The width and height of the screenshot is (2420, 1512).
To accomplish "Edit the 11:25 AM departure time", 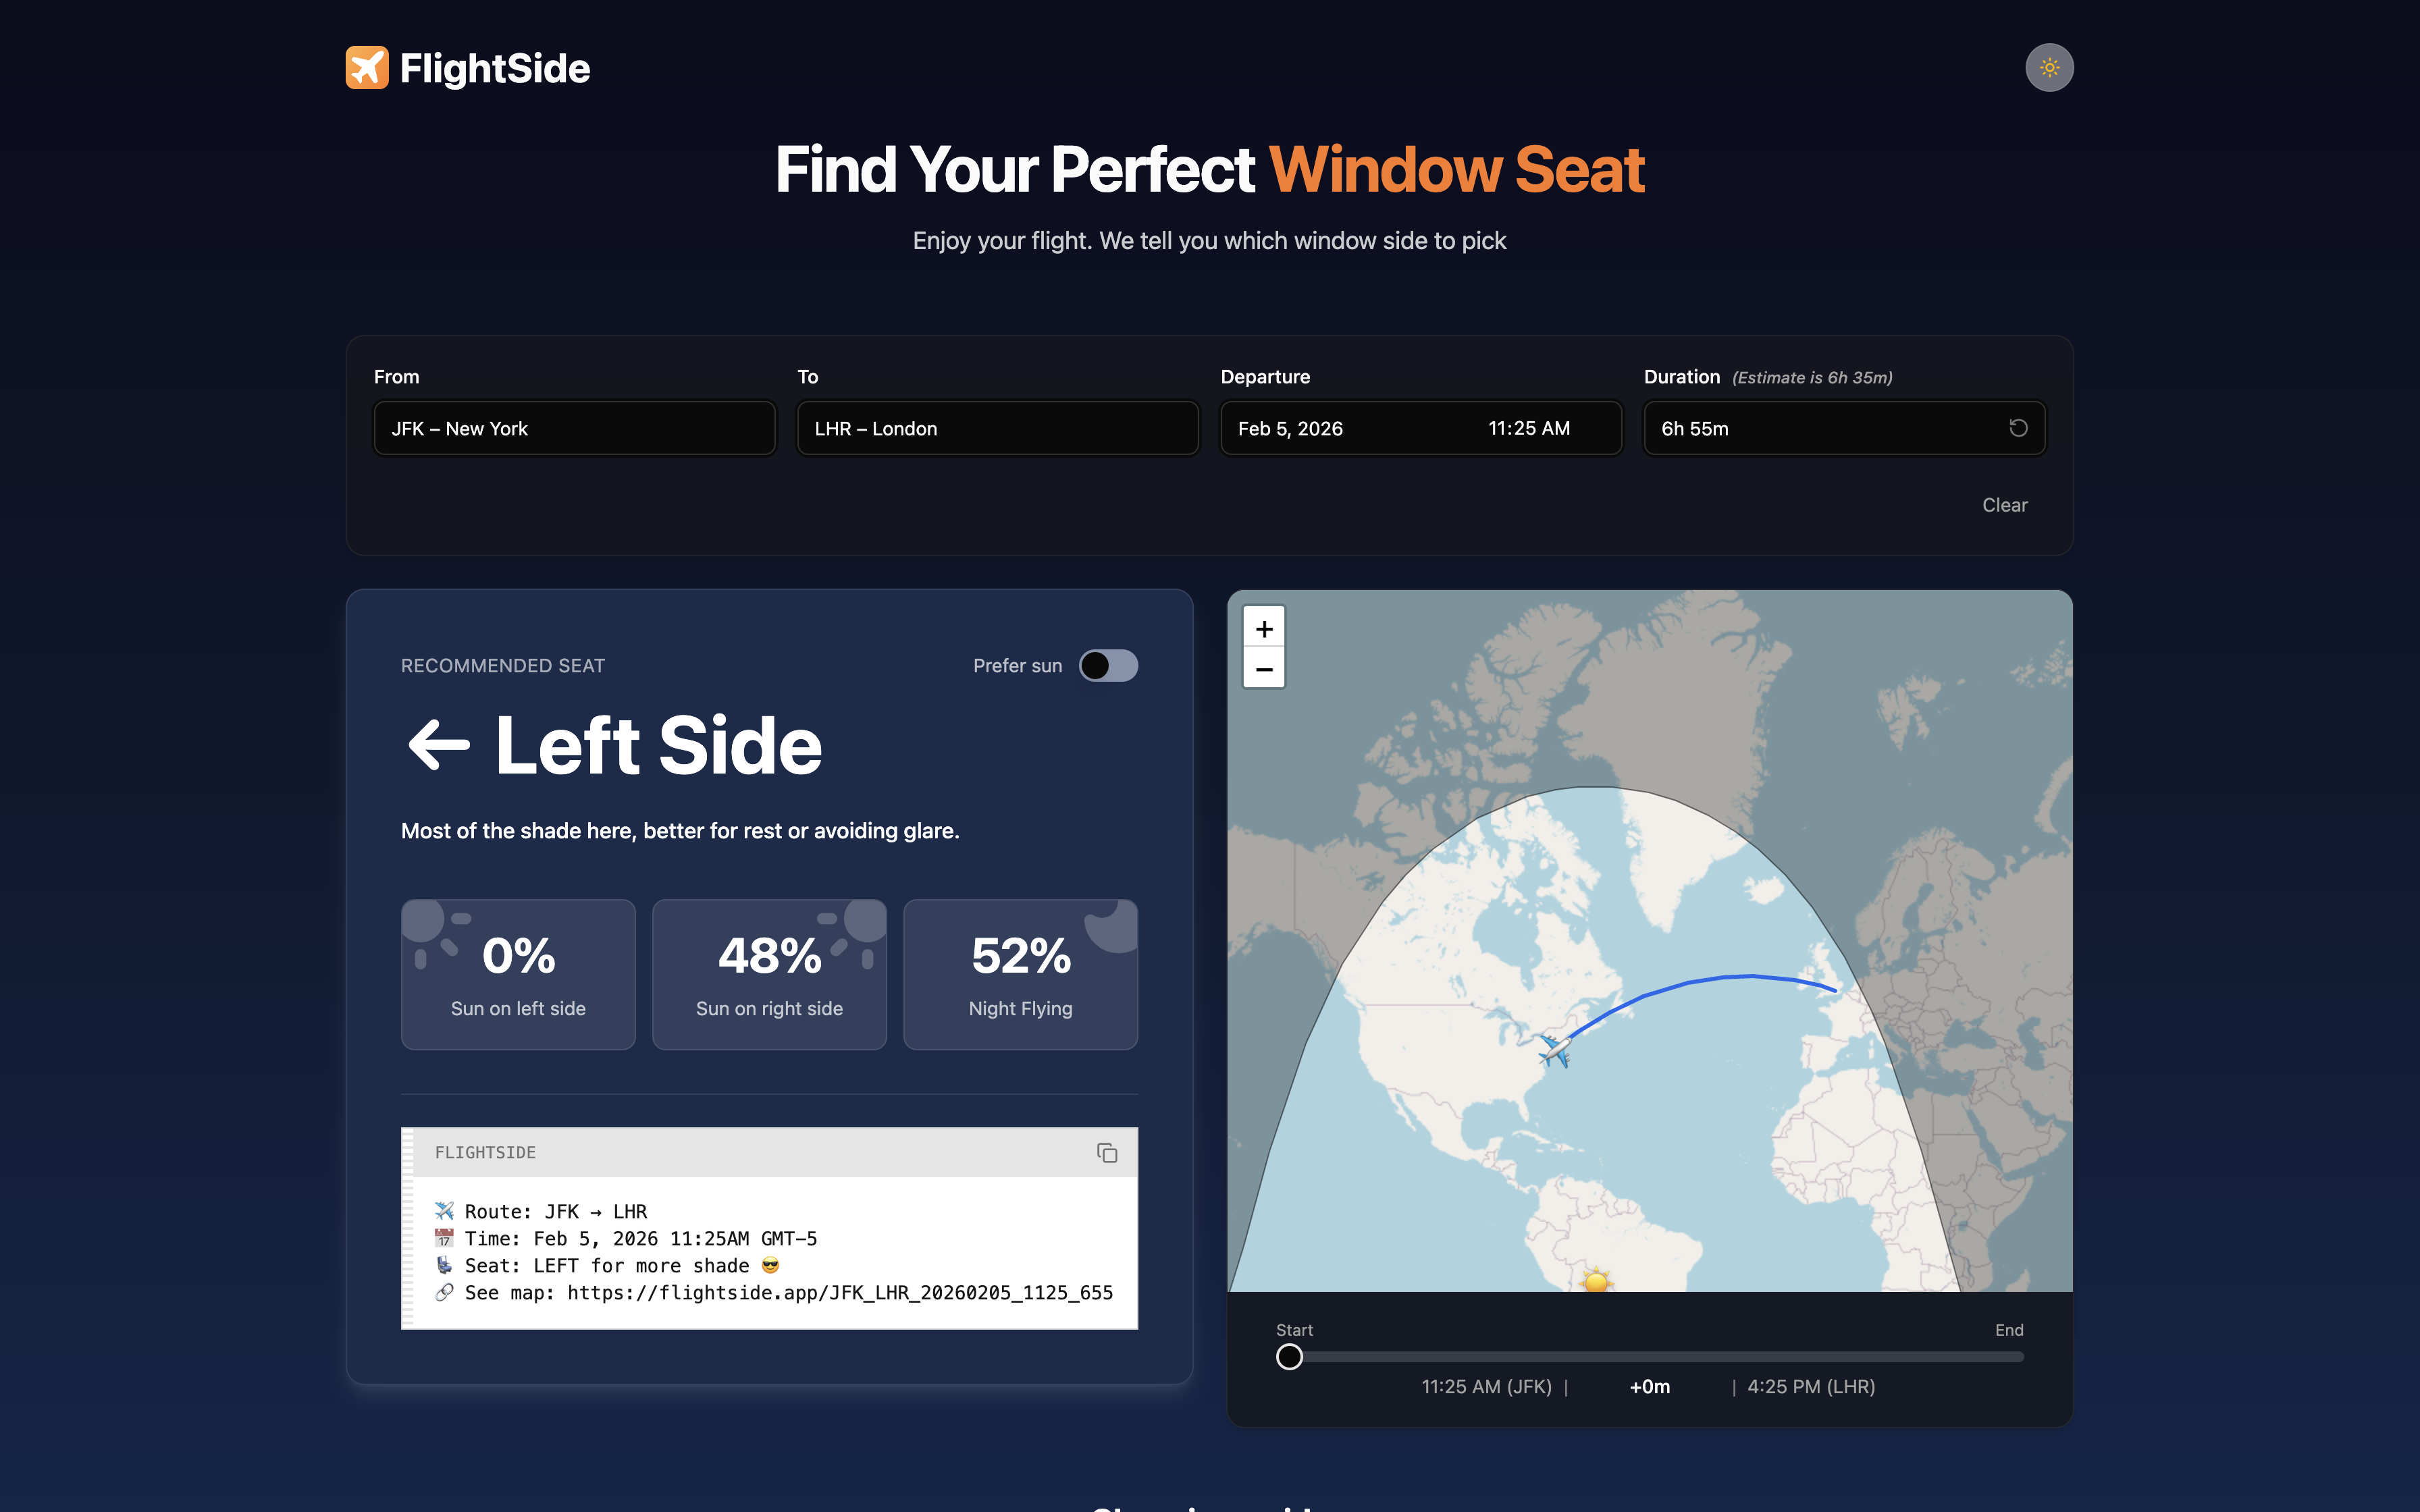I will click(1529, 429).
